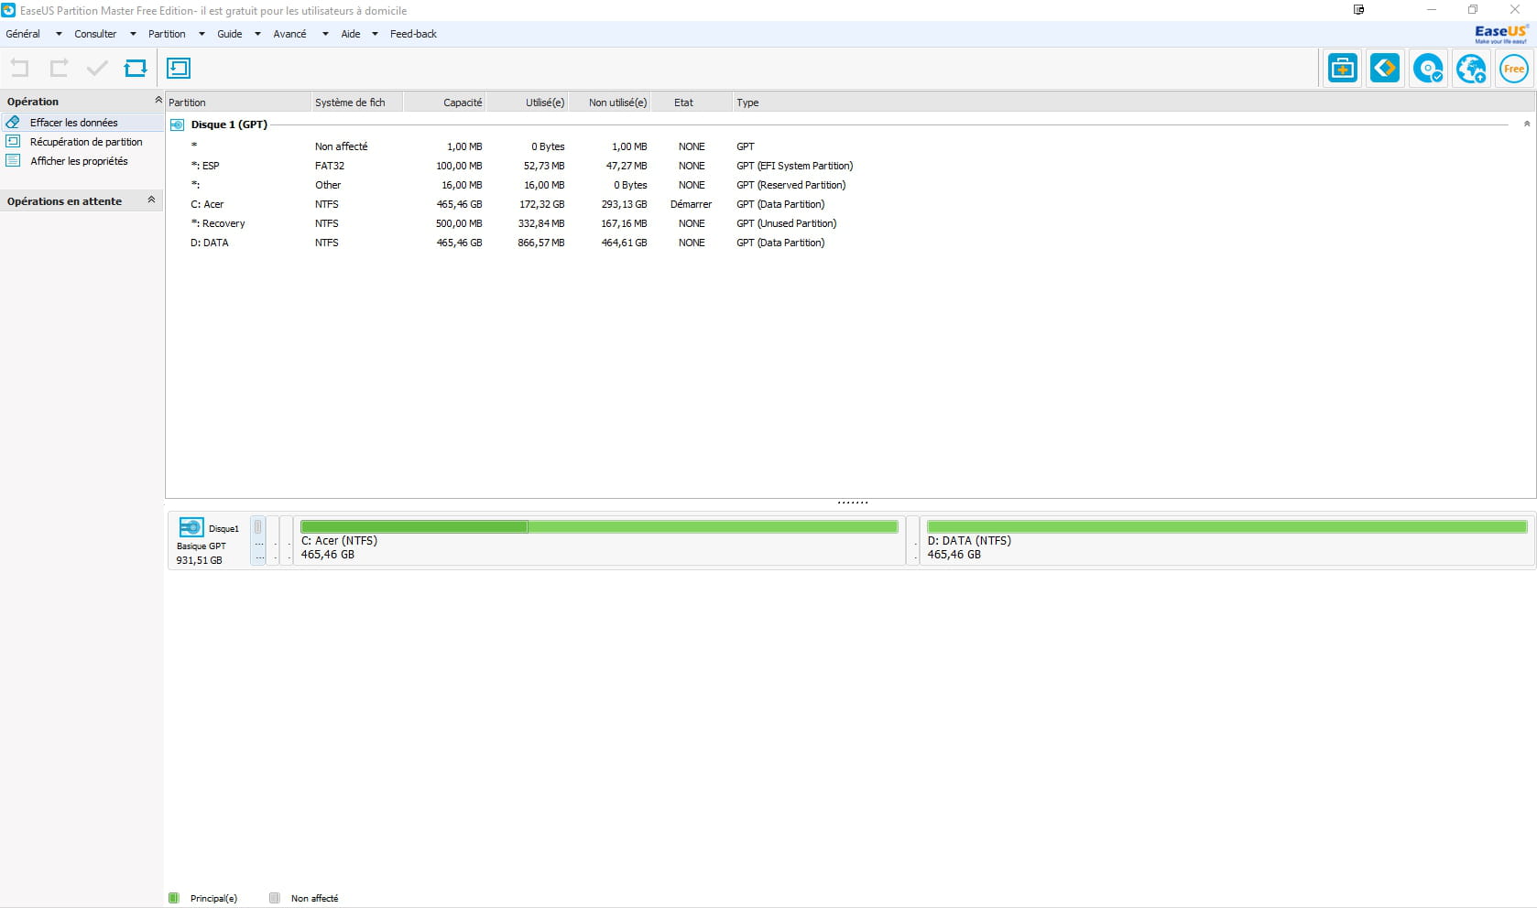Image resolution: width=1537 pixels, height=908 pixels.
Task: Click GPT (EFI System Partition) type cell
Action: (x=794, y=166)
